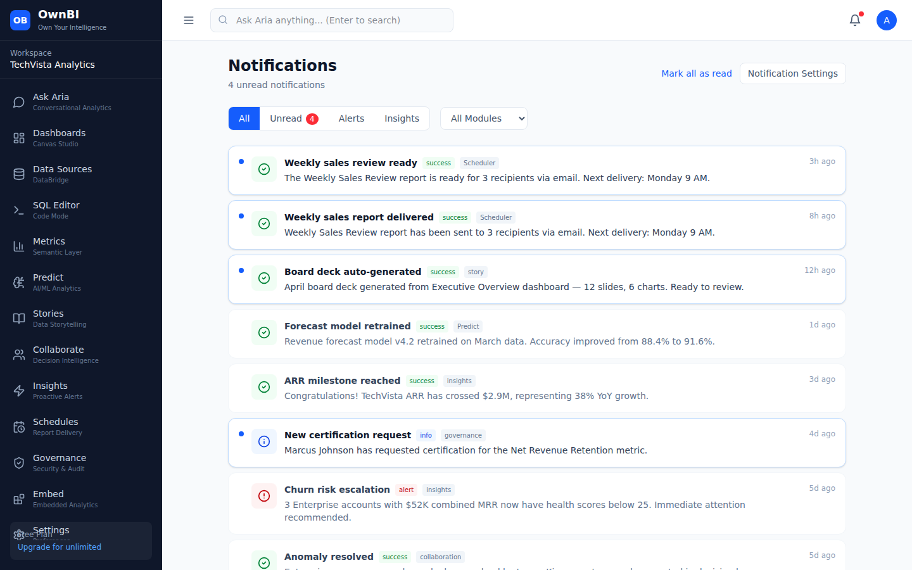Open the Data Sources database icon
Screen dimensions: 912x570
point(19,174)
